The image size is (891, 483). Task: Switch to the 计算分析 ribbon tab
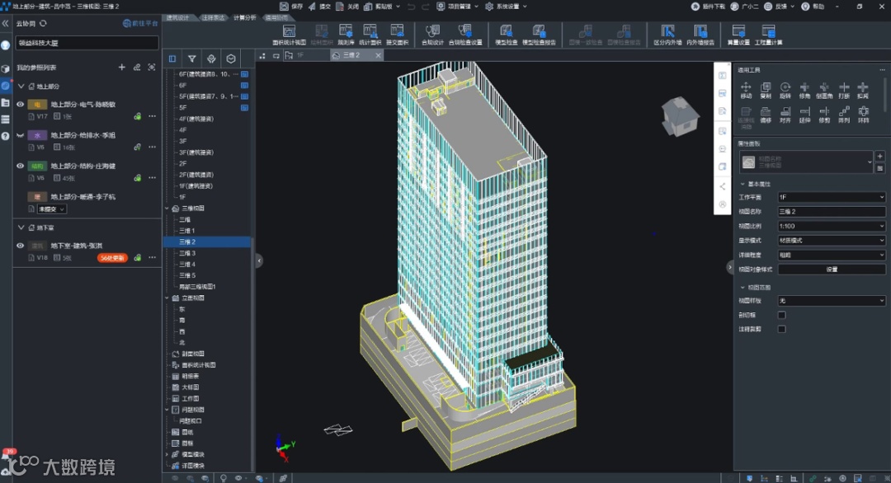(x=244, y=17)
